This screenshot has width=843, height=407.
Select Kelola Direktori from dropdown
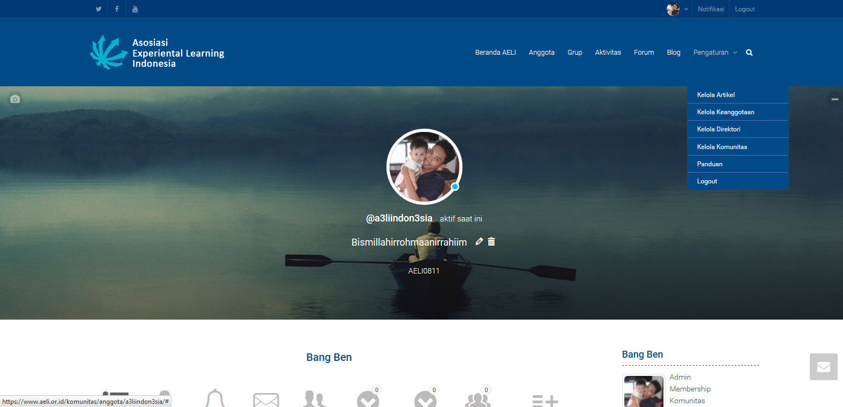(x=737, y=129)
